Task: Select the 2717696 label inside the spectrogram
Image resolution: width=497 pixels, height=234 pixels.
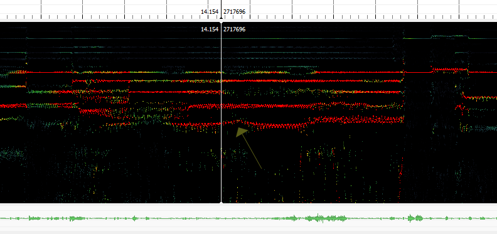Action: click(234, 29)
